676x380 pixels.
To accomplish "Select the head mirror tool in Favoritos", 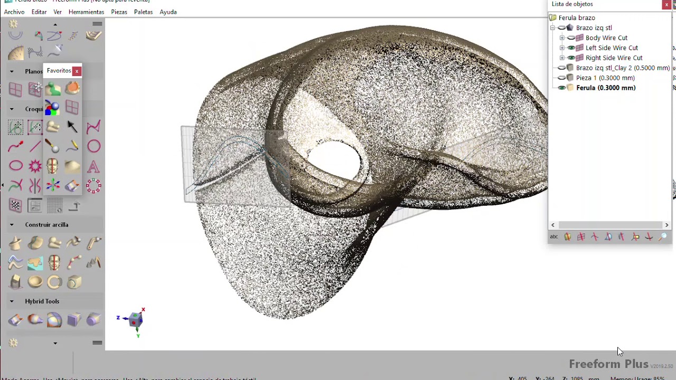I will pos(52,166).
